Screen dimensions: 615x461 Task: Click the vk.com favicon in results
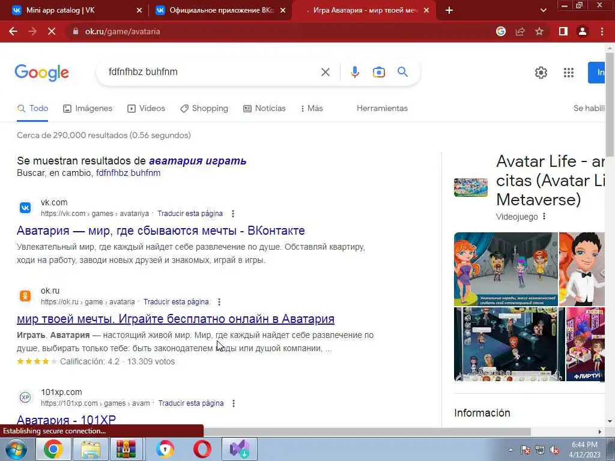click(x=25, y=208)
